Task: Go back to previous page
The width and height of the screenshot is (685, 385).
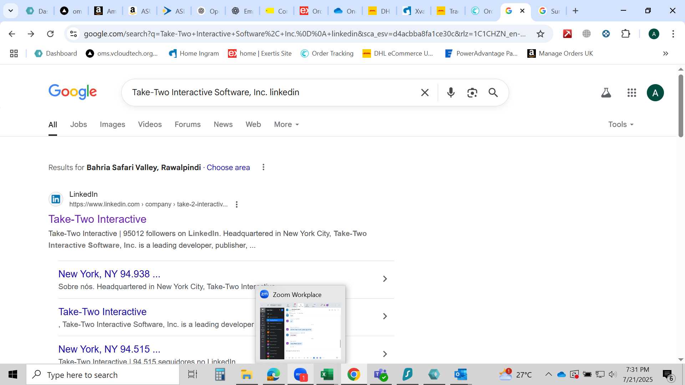Action: click(x=12, y=34)
